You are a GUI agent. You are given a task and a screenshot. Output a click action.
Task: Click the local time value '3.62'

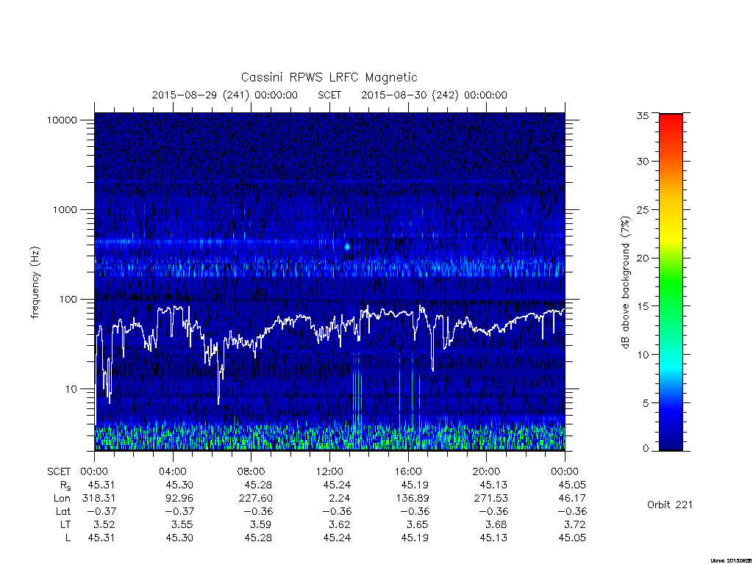(x=340, y=524)
